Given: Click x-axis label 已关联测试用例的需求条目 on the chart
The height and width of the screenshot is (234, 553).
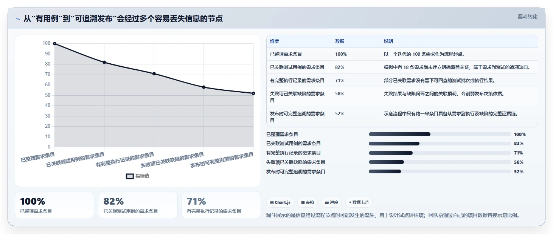Looking at the screenshot, I should tap(75, 160).
